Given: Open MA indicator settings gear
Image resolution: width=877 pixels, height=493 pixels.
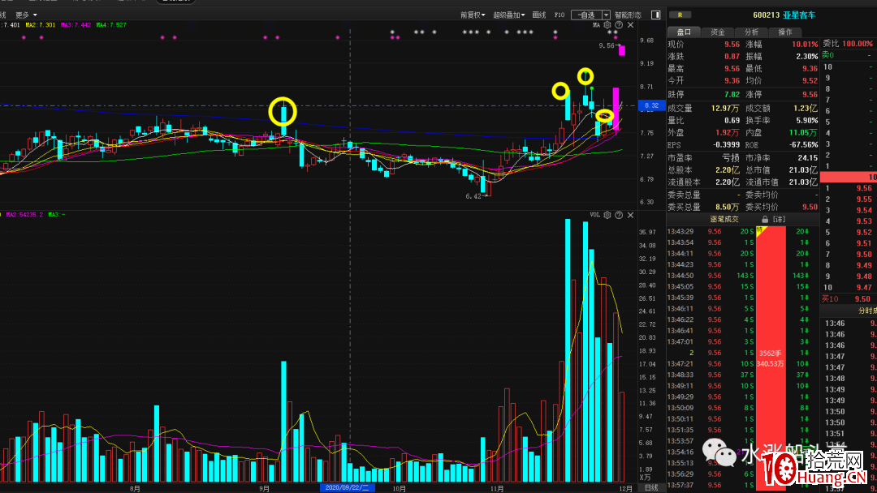Looking at the screenshot, I should click(607, 25).
